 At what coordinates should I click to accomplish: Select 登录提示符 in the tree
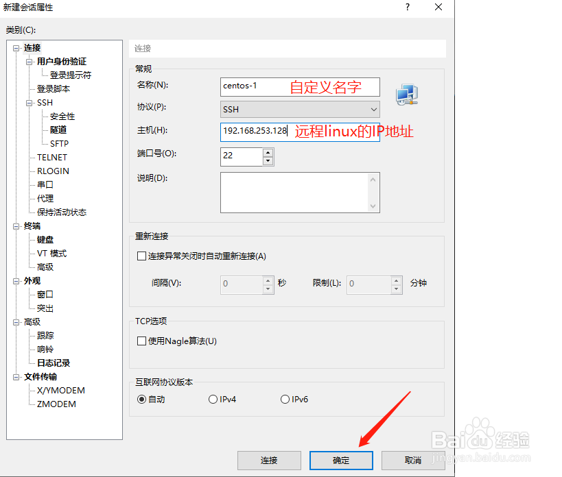click(71, 75)
